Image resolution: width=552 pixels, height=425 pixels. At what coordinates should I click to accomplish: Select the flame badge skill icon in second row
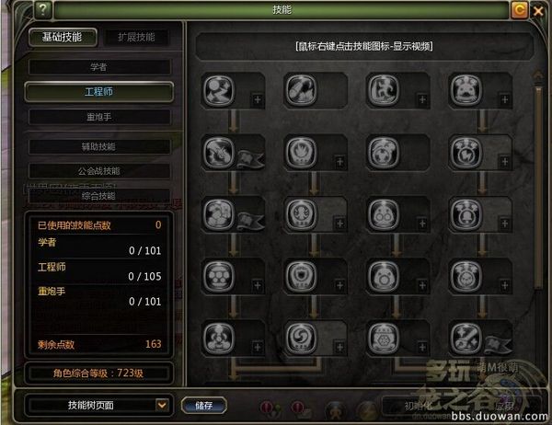(301, 152)
